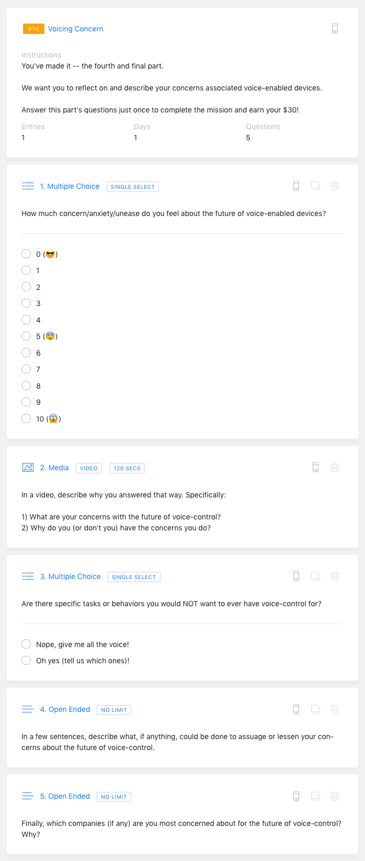
Task: Delete question 5 using trash icon
Action: tap(335, 796)
